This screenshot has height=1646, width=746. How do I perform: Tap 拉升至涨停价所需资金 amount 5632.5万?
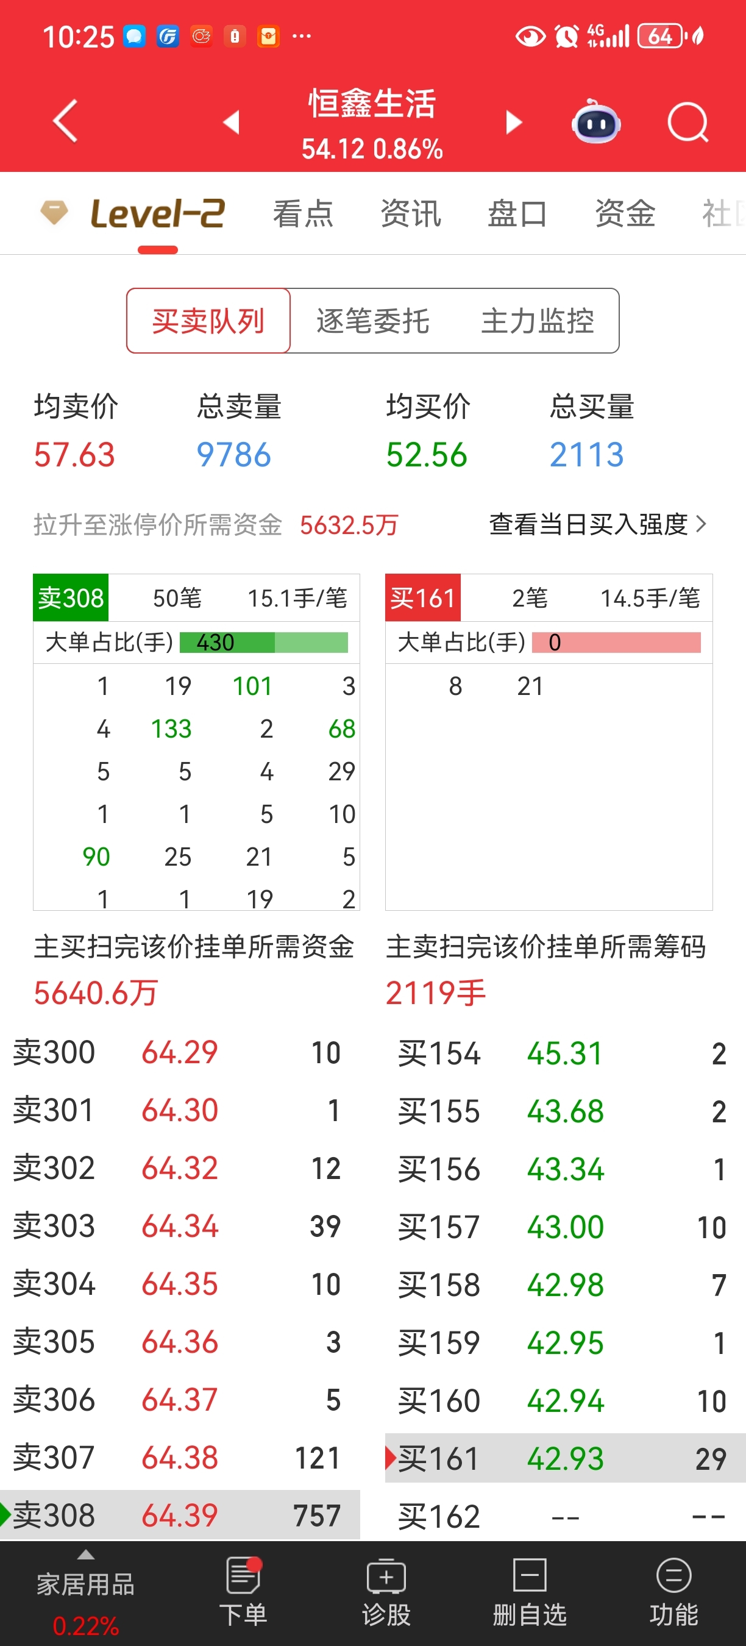coord(349,526)
